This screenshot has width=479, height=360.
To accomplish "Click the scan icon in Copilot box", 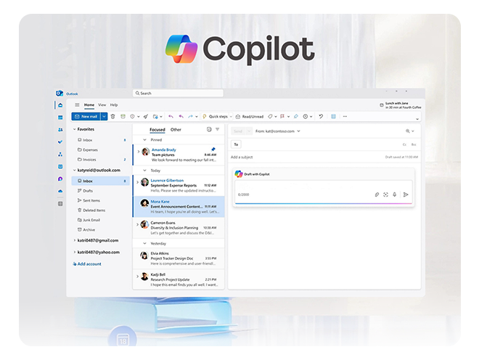I will coord(386,195).
